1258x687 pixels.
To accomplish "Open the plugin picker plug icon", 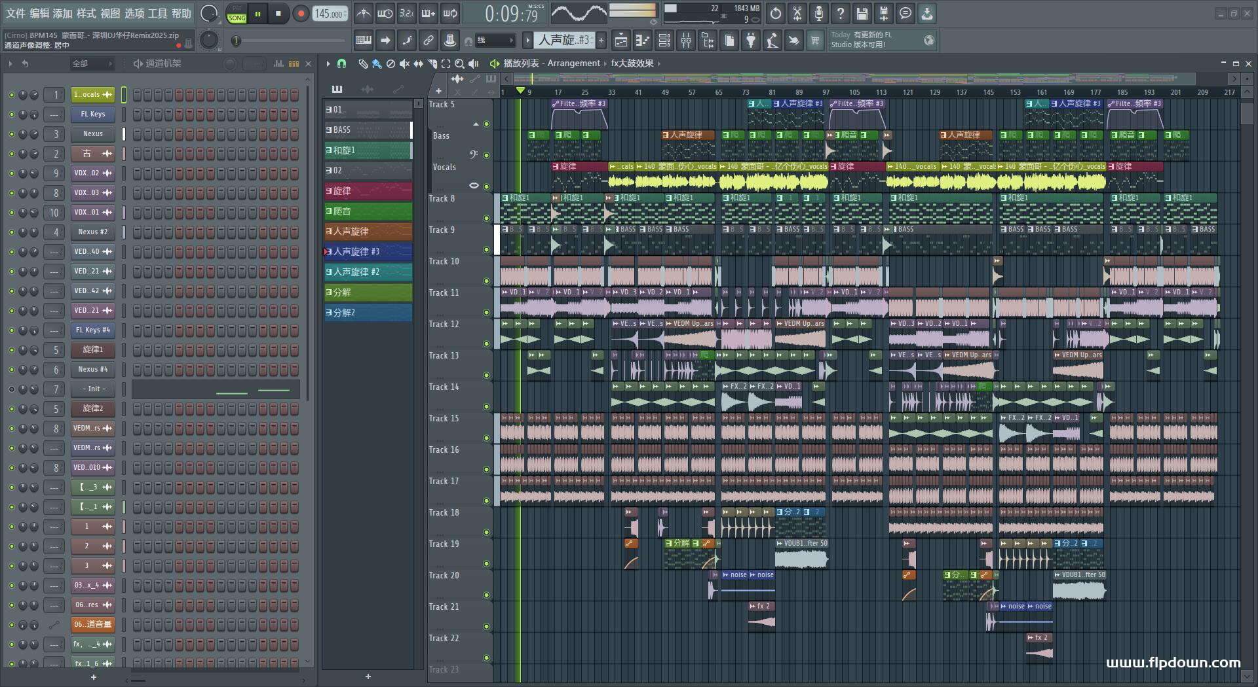I will 751,41.
